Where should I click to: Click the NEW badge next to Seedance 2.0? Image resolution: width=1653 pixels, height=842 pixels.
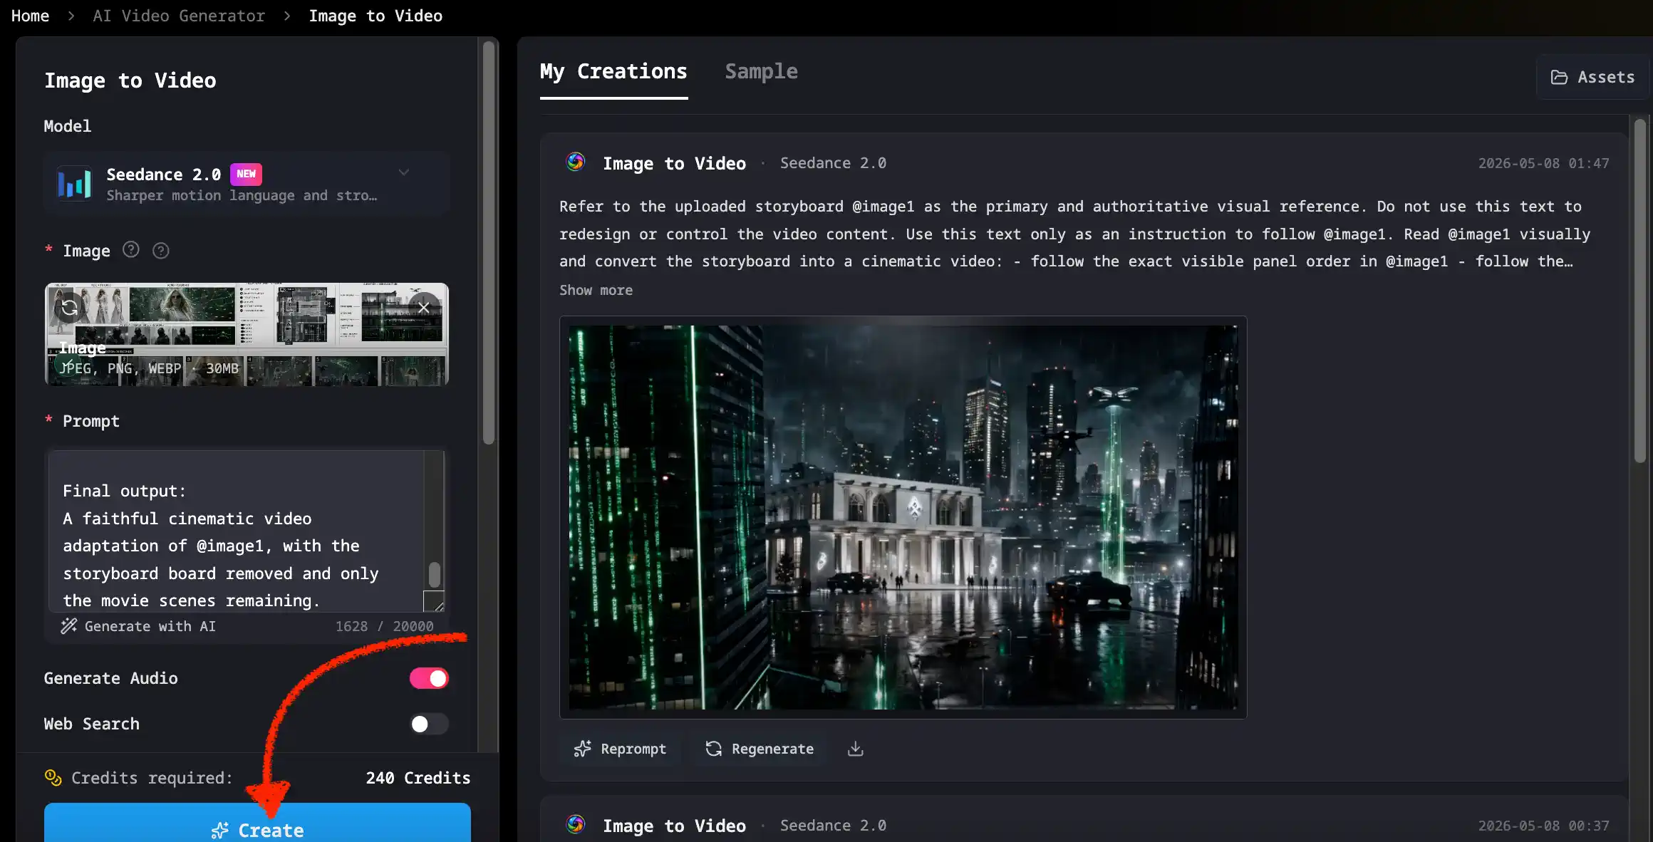pos(246,174)
